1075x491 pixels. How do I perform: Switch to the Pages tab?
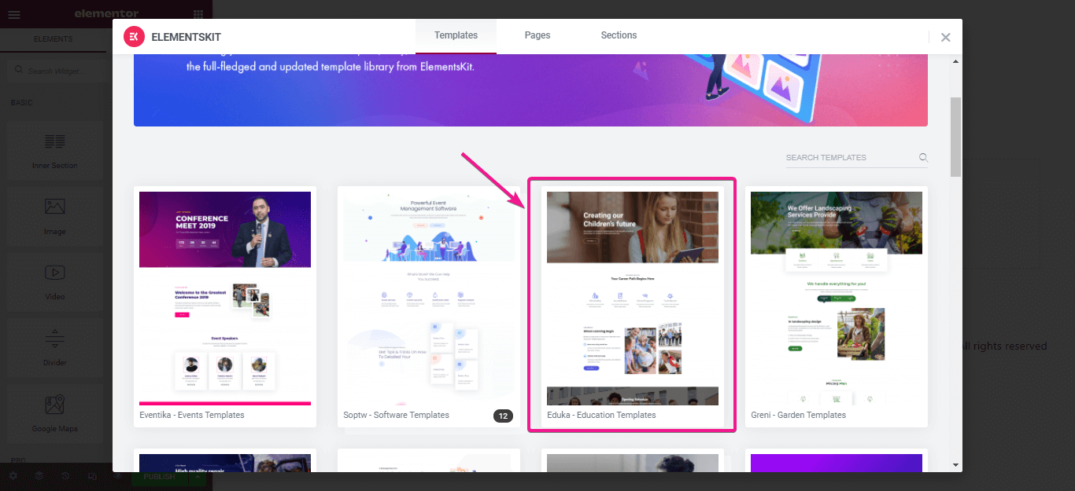[537, 36]
